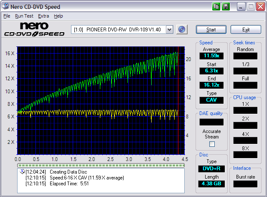Click the CPU usage 8X field
This screenshot has height=197, width=267.
(245, 155)
